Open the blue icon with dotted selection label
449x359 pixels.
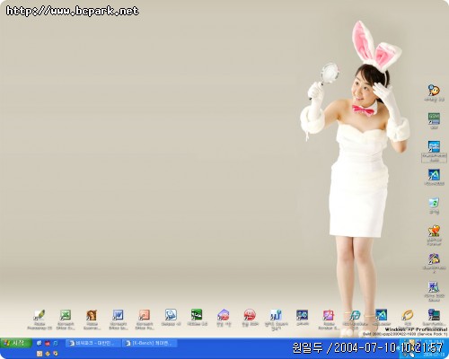(x=434, y=152)
